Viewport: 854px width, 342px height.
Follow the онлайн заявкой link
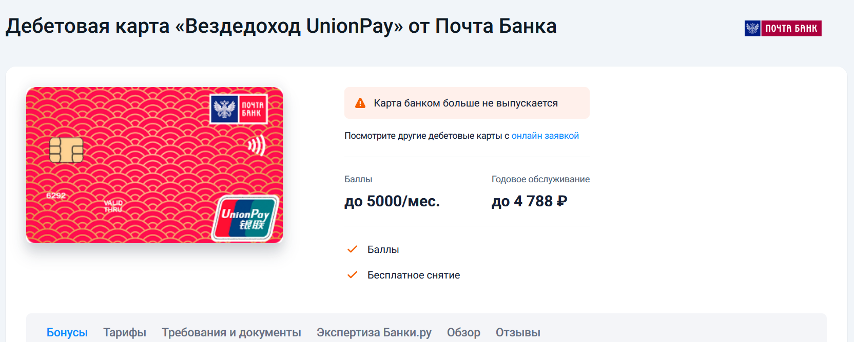[545, 136]
